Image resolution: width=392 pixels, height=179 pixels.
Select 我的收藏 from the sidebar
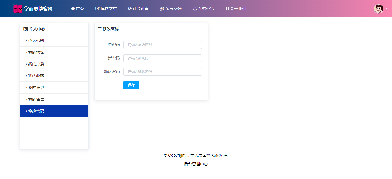pos(36,76)
